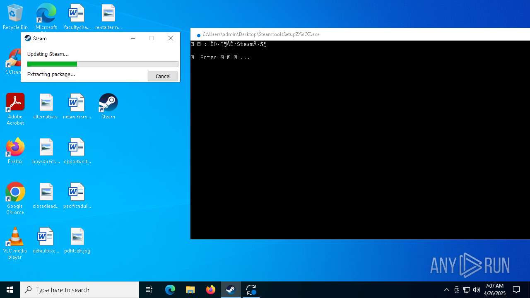The width and height of the screenshot is (530, 298).
Task: Open the Microsoft Edge desktop shortcut
Action: tap(46, 17)
